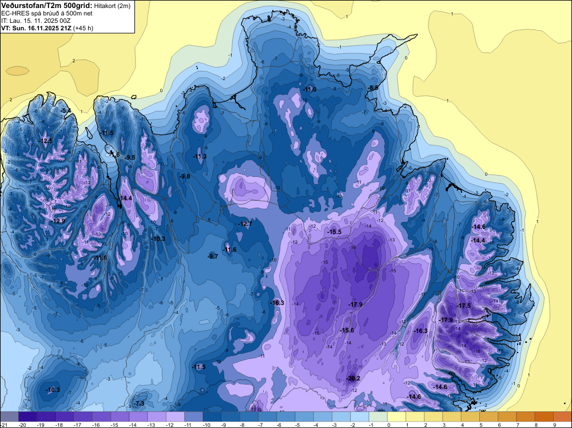Click the legend swatch between -16 and -15

pos(101,417)
